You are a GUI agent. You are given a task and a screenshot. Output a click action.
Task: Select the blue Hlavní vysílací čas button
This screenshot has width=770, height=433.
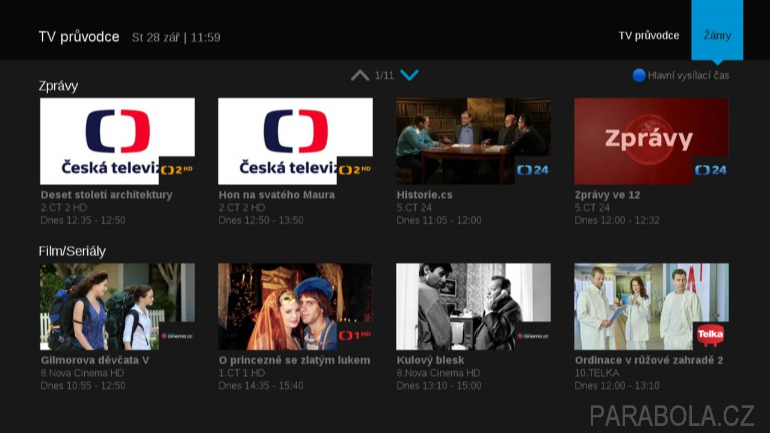coord(639,75)
